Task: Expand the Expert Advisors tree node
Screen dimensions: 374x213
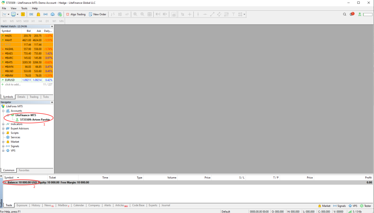Action: 3,129
